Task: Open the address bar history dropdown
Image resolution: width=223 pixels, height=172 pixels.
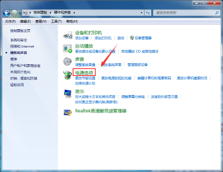Action: 142,13
